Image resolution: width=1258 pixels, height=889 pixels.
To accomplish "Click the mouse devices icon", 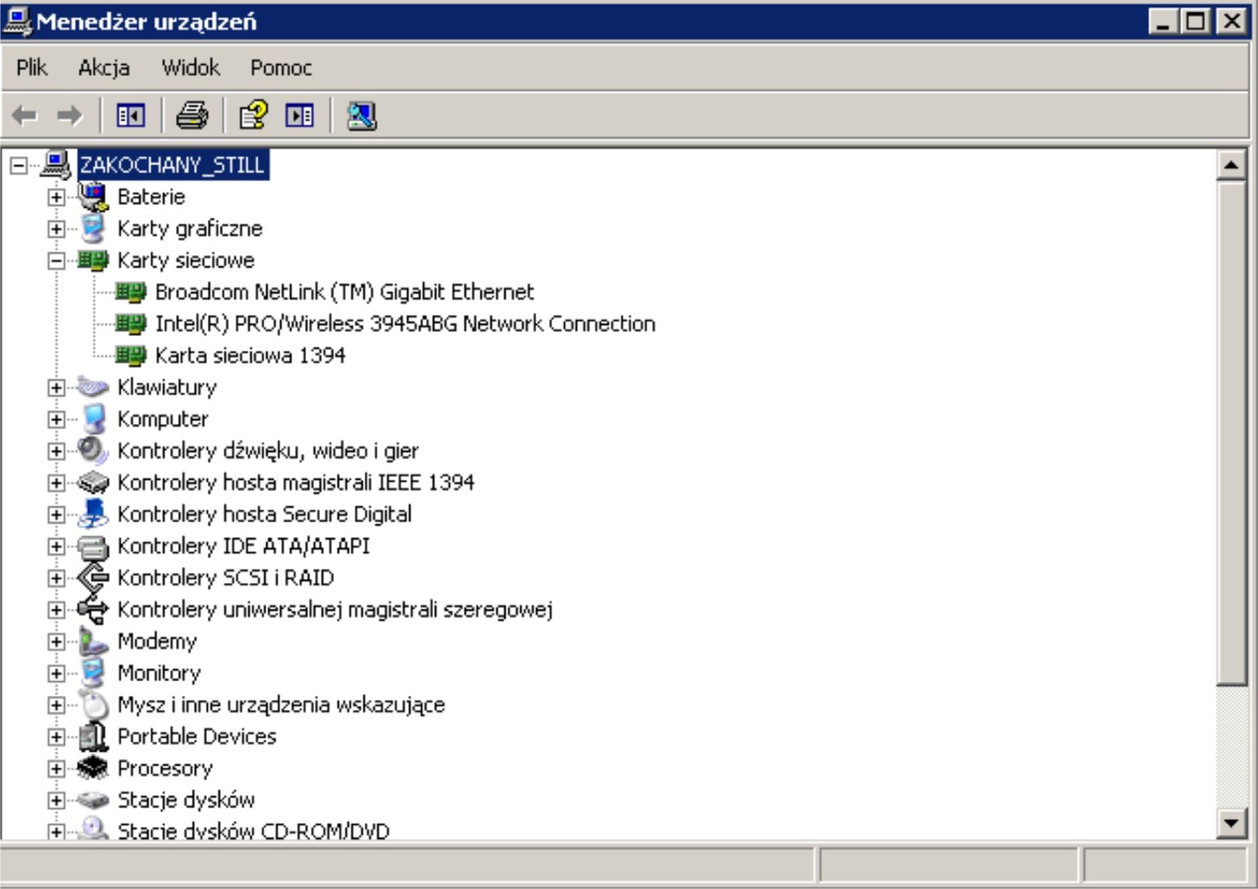I will pos(94,704).
